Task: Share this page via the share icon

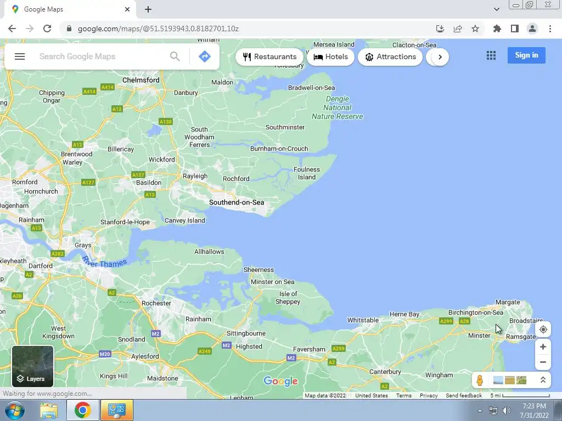Action: (458, 29)
